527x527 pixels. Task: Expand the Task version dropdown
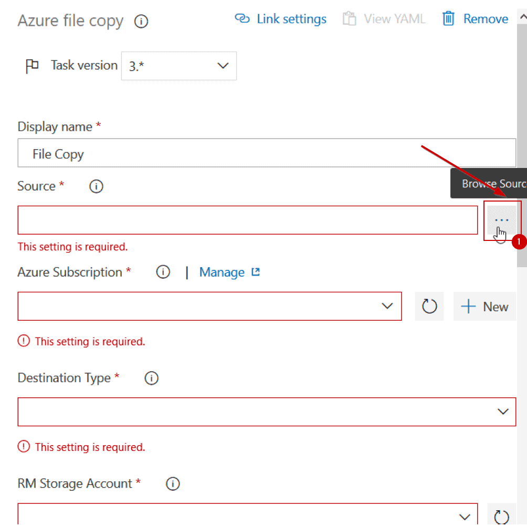[x=178, y=66]
